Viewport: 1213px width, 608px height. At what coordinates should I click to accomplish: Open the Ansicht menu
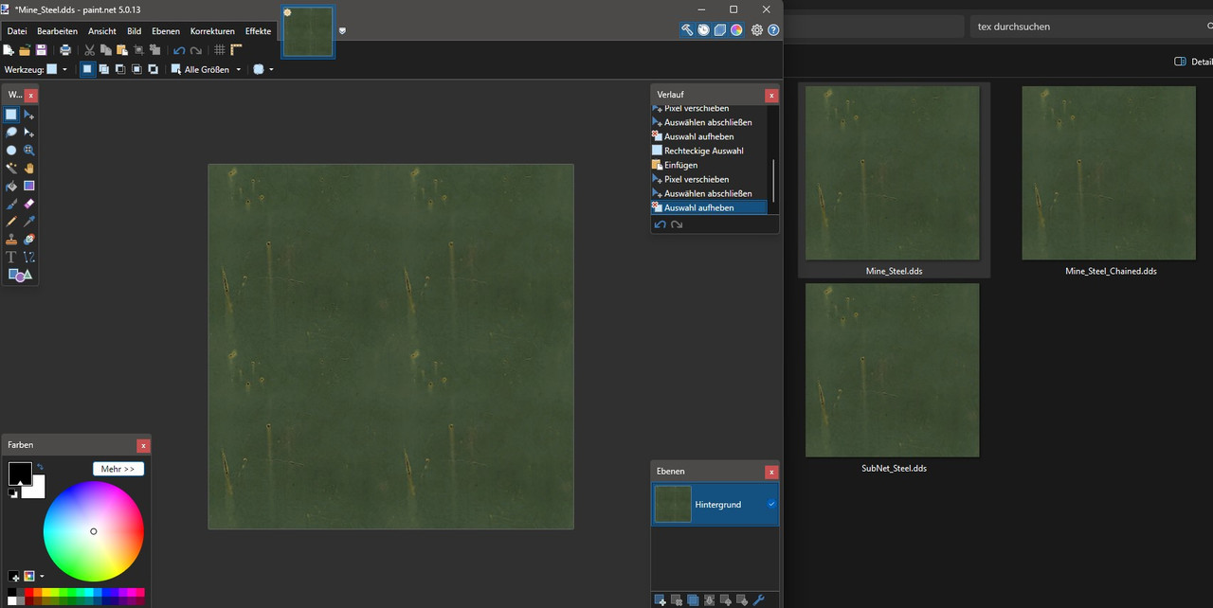pos(102,31)
